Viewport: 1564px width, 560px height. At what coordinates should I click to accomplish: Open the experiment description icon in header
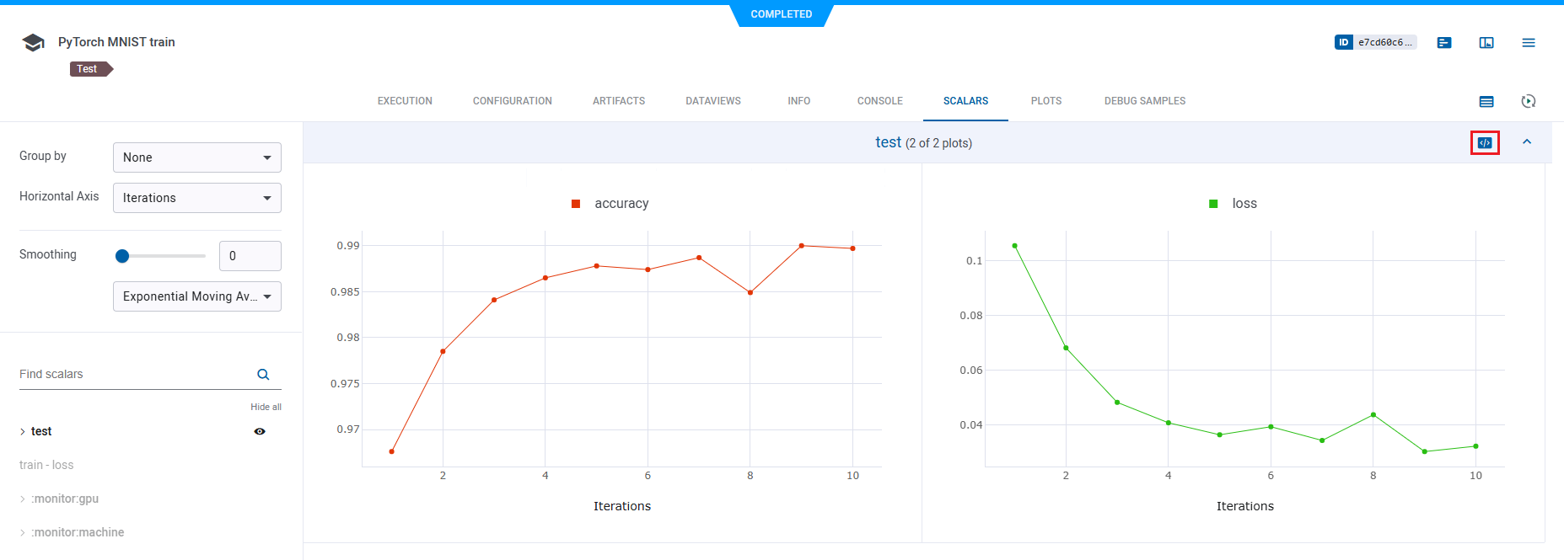point(1444,43)
